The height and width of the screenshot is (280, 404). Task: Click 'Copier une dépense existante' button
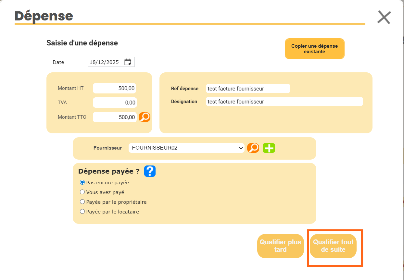click(x=314, y=49)
